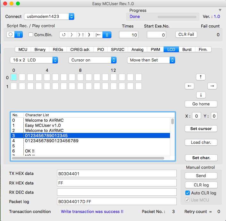Open the PIO tab

[x=101, y=49]
